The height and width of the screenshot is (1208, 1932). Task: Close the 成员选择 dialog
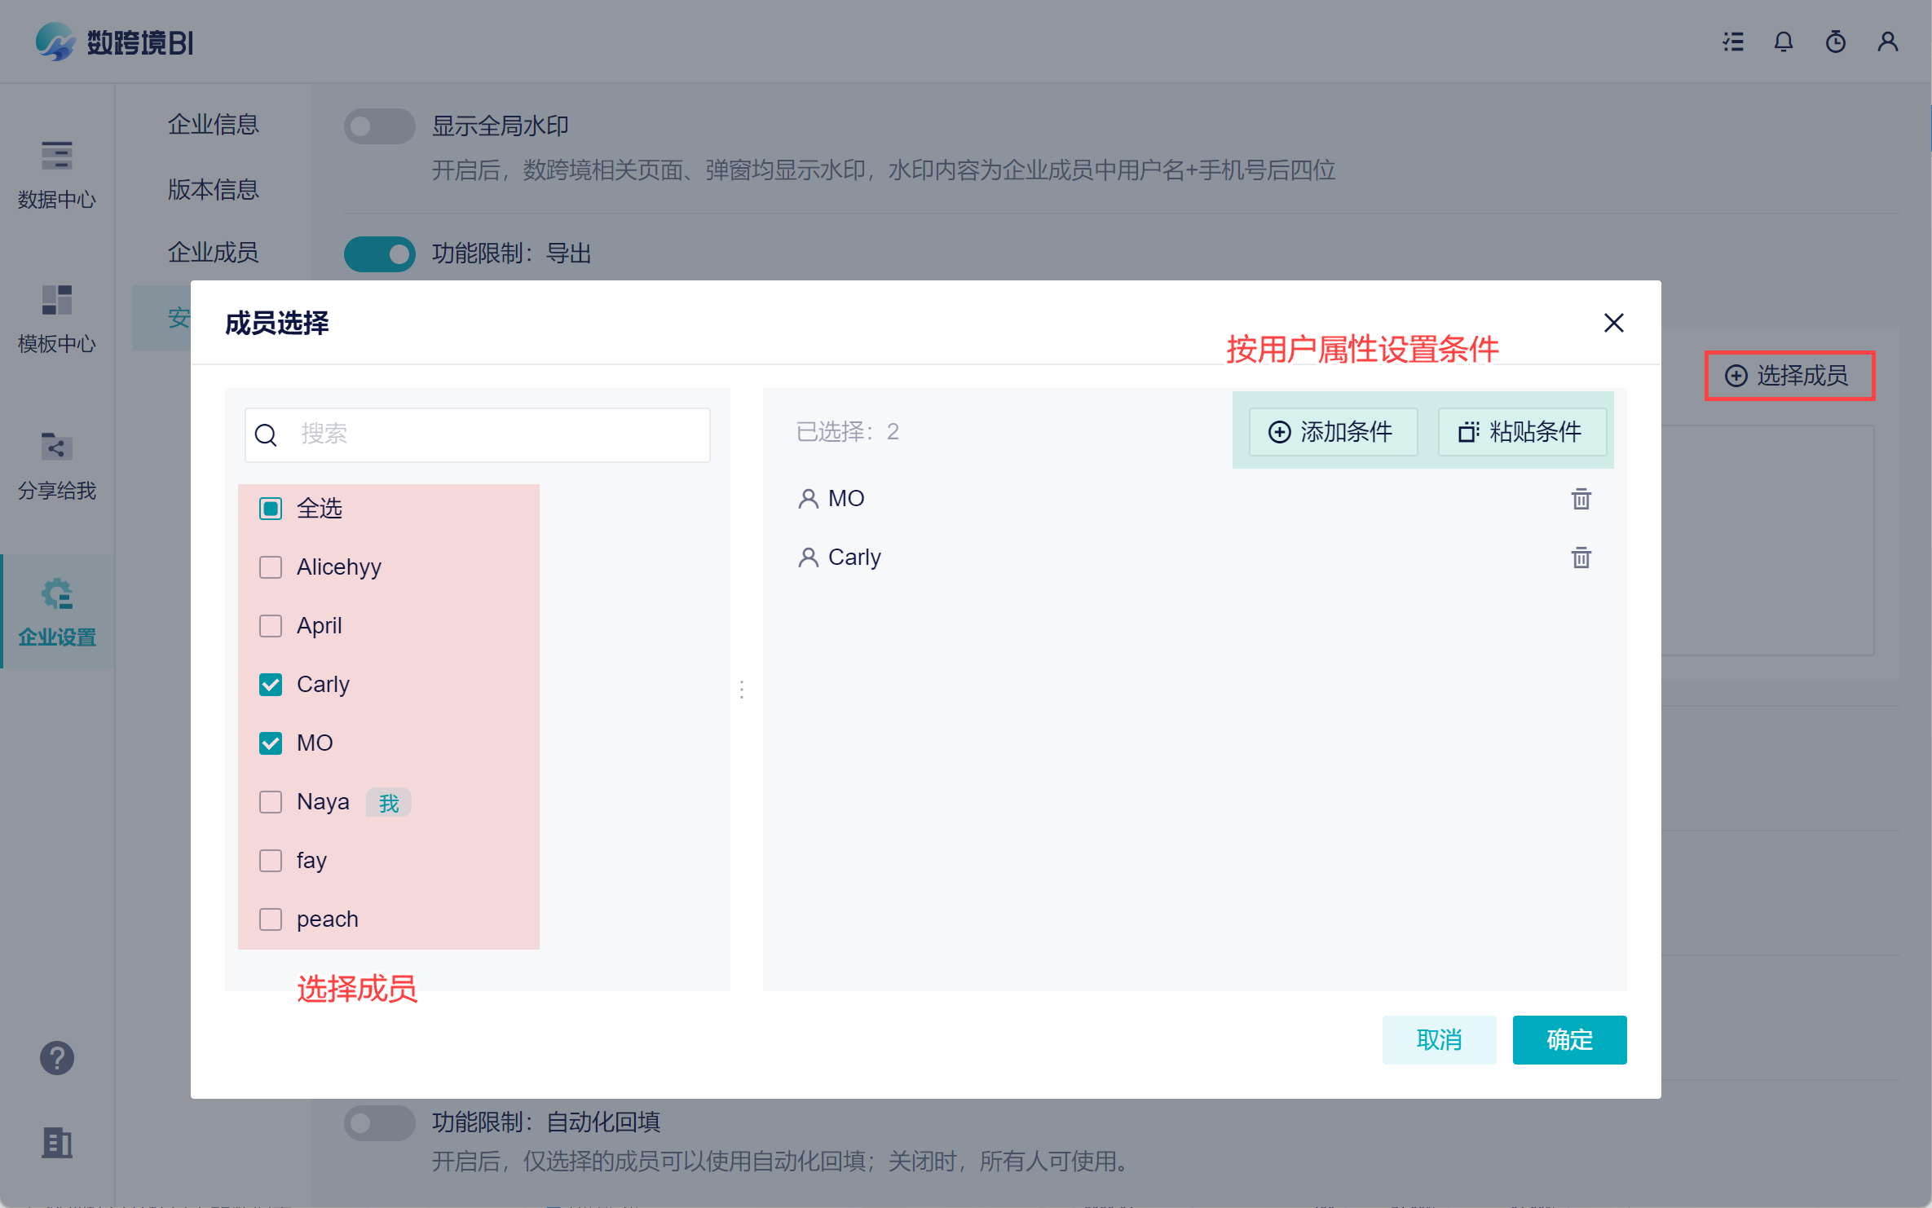point(1613,323)
